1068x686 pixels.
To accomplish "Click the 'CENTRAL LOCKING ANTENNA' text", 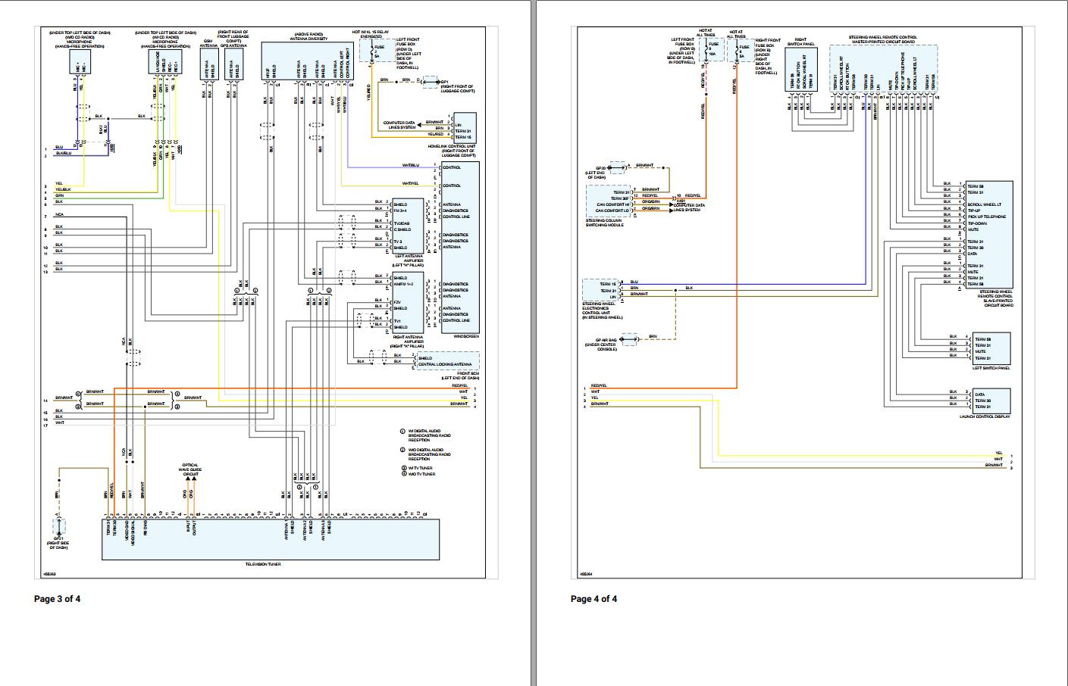I will 444,365.
